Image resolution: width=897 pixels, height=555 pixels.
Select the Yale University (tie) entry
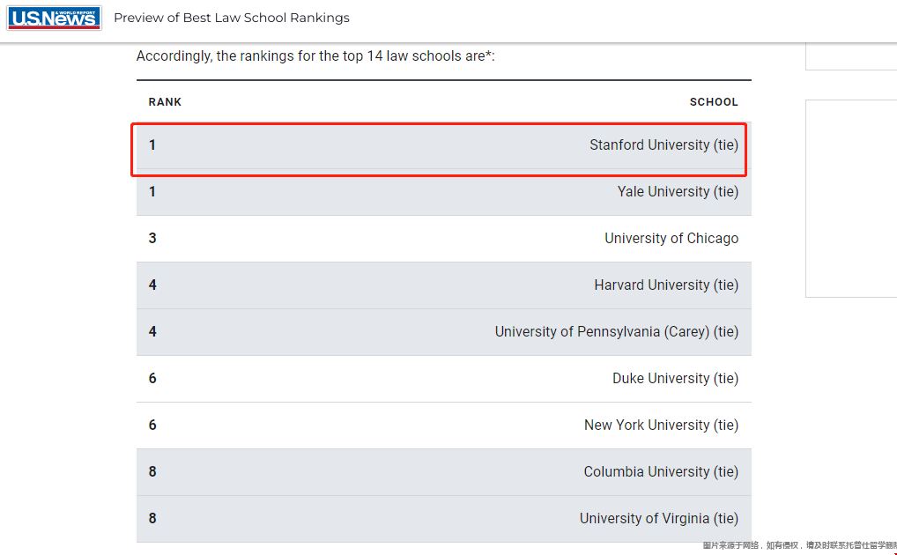click(678, 192)
